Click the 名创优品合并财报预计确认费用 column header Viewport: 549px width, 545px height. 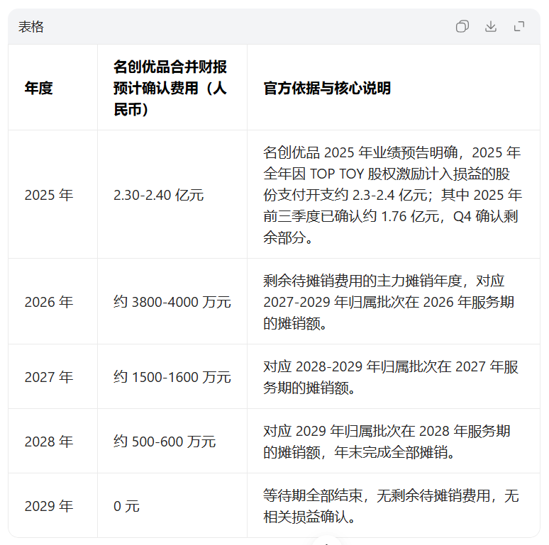click(x=170, y=88)
